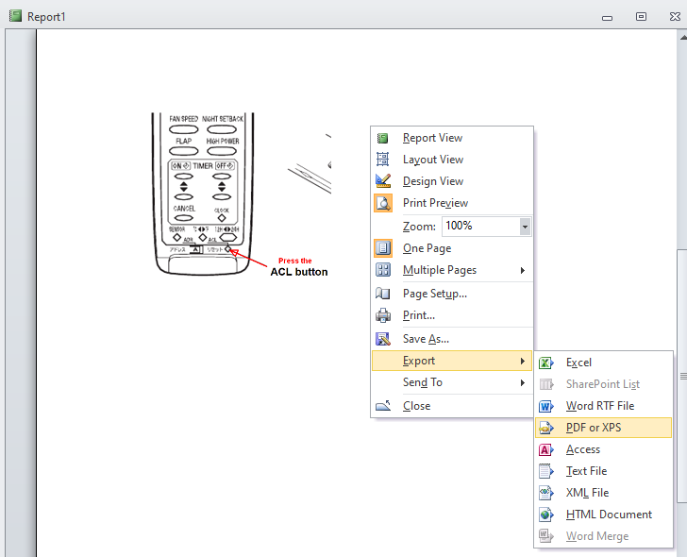Click the Zoom percentage input field

(480, 227)
